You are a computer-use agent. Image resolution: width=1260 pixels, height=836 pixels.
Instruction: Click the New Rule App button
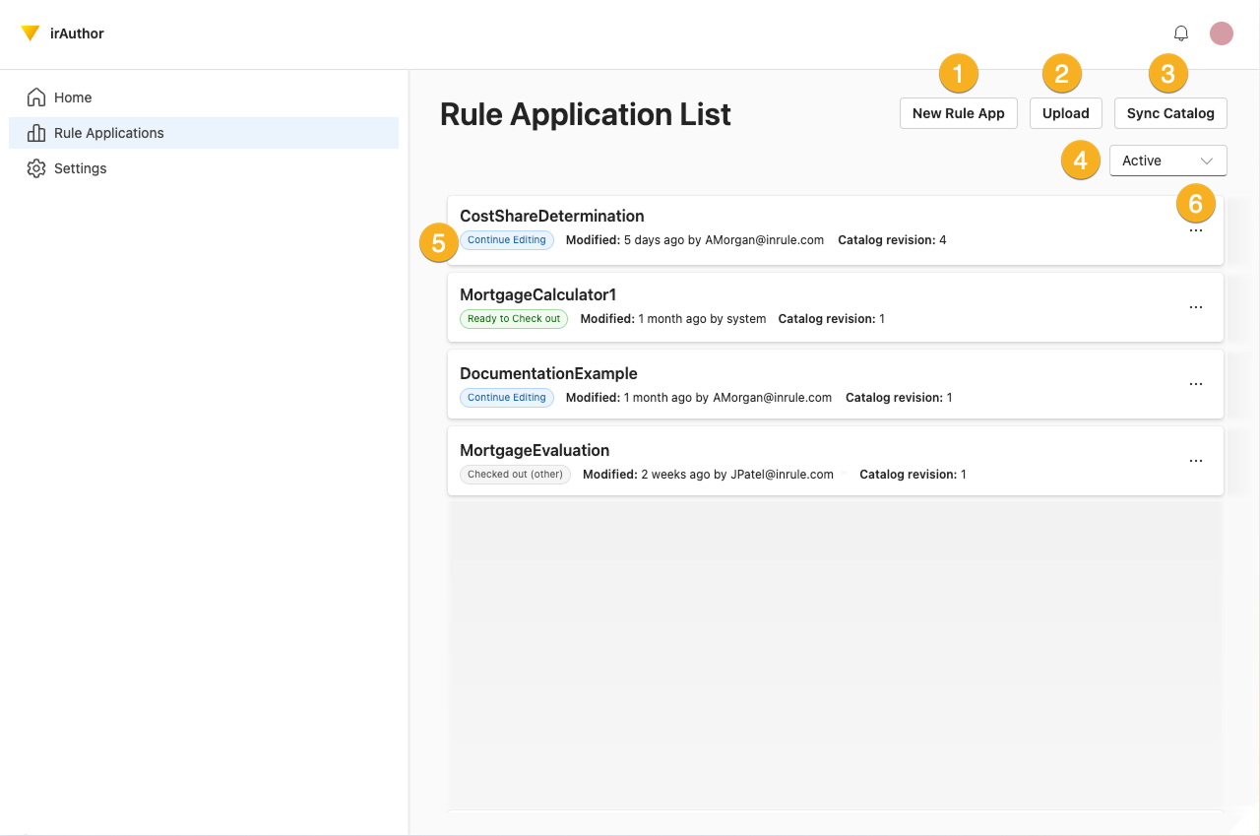pos(958,113)
